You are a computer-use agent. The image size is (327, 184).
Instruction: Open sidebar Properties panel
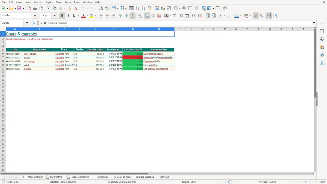point(322,32)
